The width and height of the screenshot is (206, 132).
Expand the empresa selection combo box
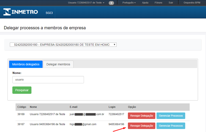63,44
